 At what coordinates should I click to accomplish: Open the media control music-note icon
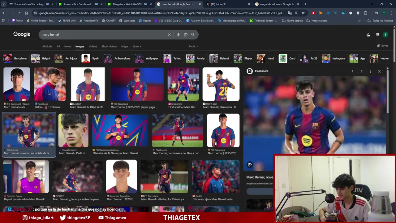(x=377, y=13)
